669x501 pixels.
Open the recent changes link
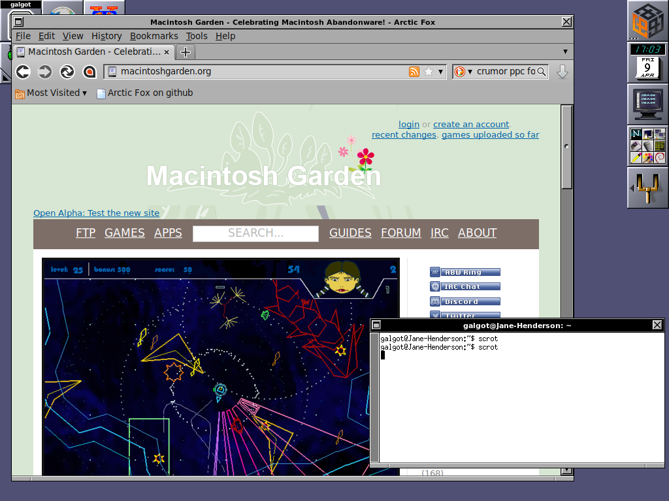click(x=404, y=135)
